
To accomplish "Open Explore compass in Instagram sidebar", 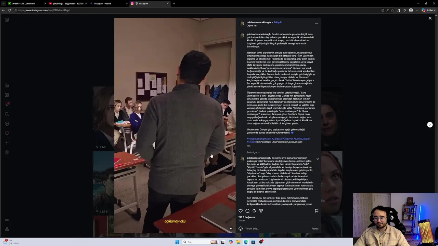I will tap(7, 124).
